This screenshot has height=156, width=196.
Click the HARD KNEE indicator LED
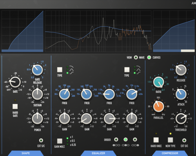pos(156,133)
